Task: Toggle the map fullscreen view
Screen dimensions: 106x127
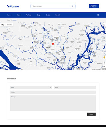Action: [104, 25]
